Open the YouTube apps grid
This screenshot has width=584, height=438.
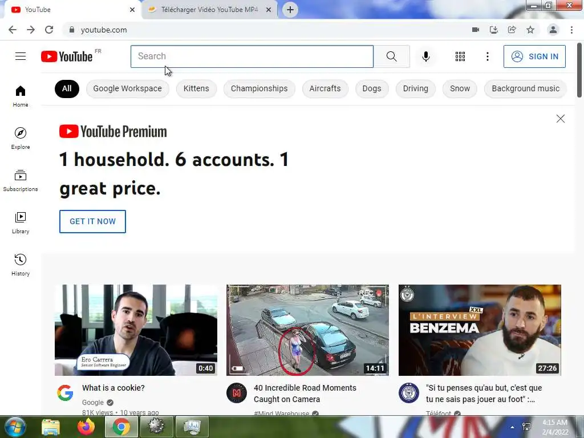click(460, 56)
